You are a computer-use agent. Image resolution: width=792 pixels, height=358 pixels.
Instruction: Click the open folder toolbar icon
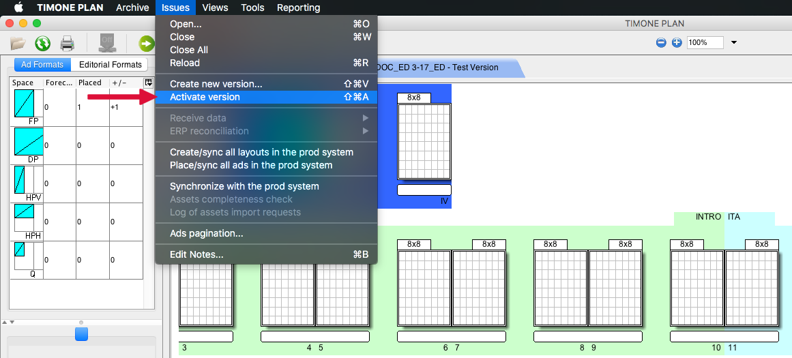point(18,44)
